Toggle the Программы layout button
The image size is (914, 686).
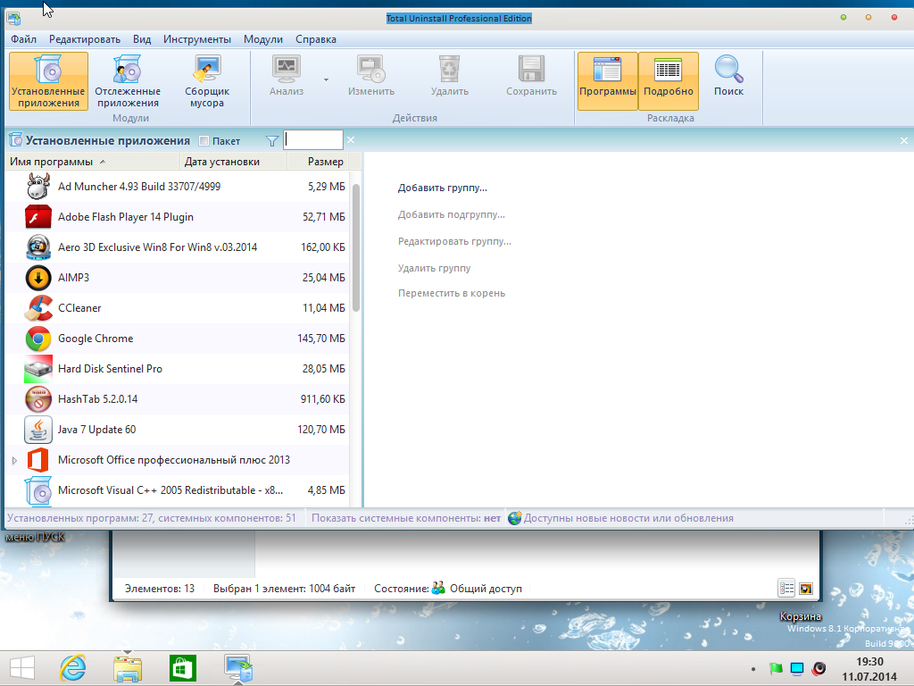607,81
